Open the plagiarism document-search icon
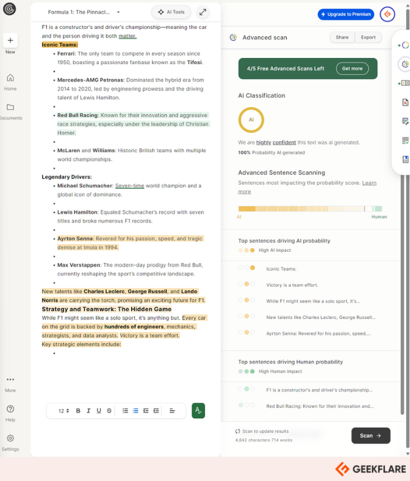 406,102
